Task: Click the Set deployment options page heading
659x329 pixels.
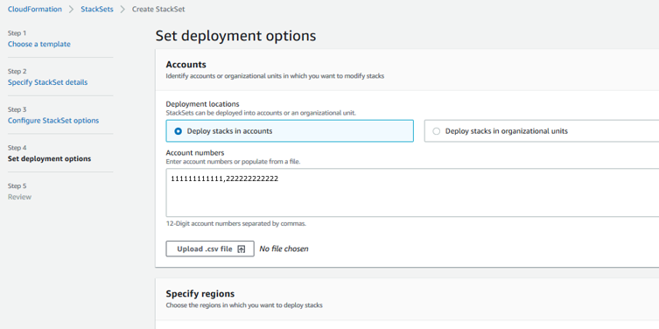Action: point(235,36)
